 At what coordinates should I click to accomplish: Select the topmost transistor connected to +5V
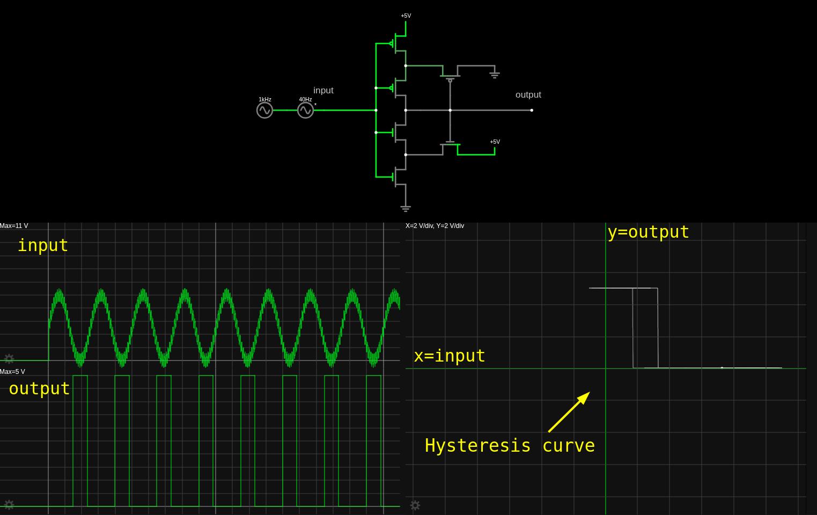[398, 43]
